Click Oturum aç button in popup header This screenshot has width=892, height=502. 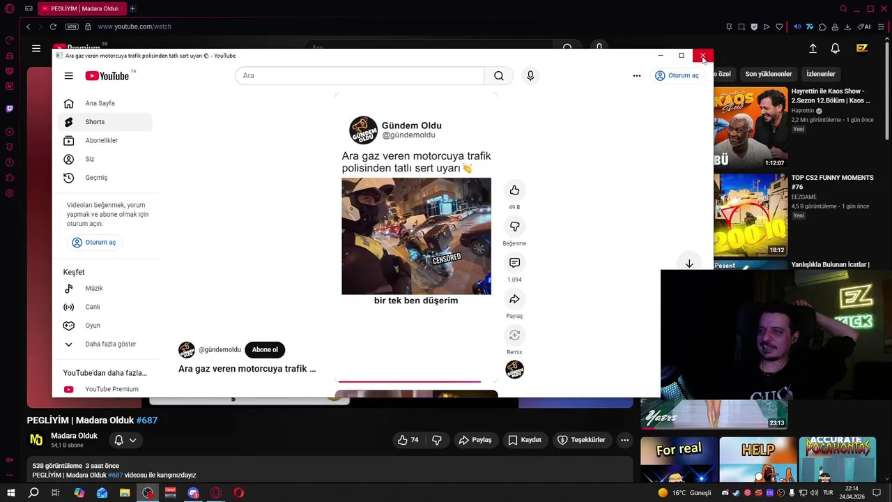point(677,75)
